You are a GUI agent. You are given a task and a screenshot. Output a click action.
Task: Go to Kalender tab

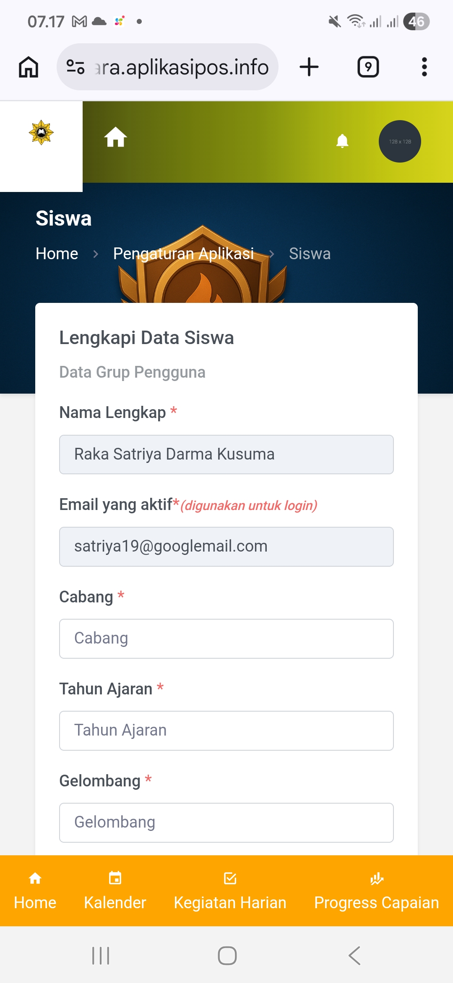click(x=115, y=891)
